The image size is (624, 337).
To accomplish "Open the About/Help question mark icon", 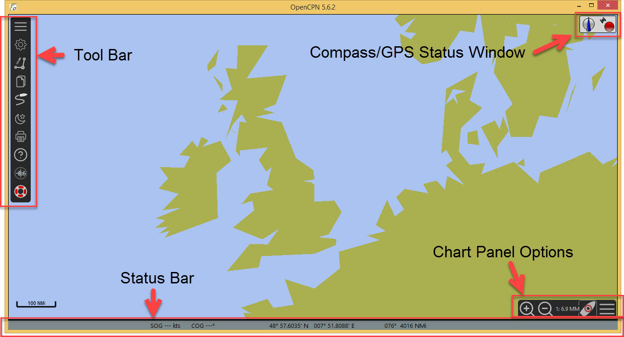I will (x=21, y=155).
